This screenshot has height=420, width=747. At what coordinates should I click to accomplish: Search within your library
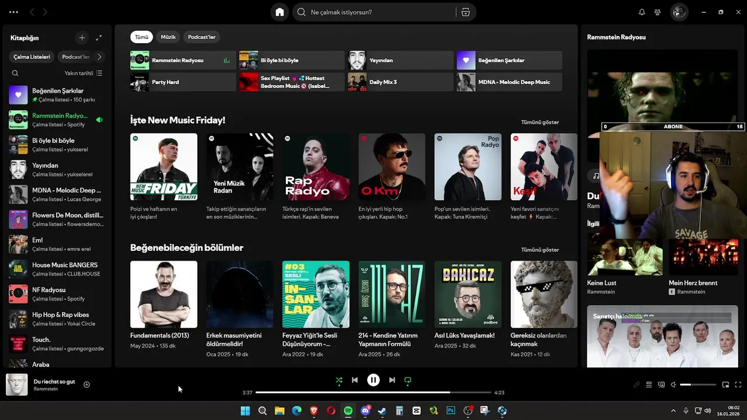(x=15, y=73)
